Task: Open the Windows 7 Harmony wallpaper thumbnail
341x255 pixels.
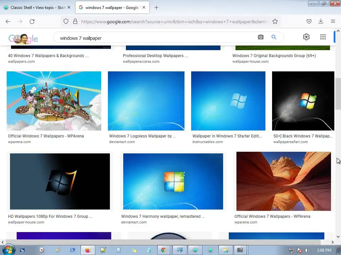Action: [173, 181]
